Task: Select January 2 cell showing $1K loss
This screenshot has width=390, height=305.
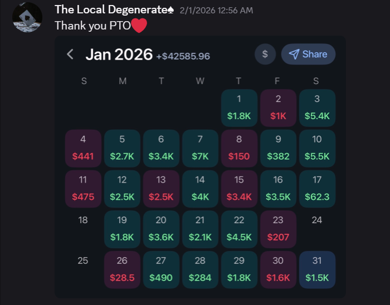Action: [x=278, y=107]
